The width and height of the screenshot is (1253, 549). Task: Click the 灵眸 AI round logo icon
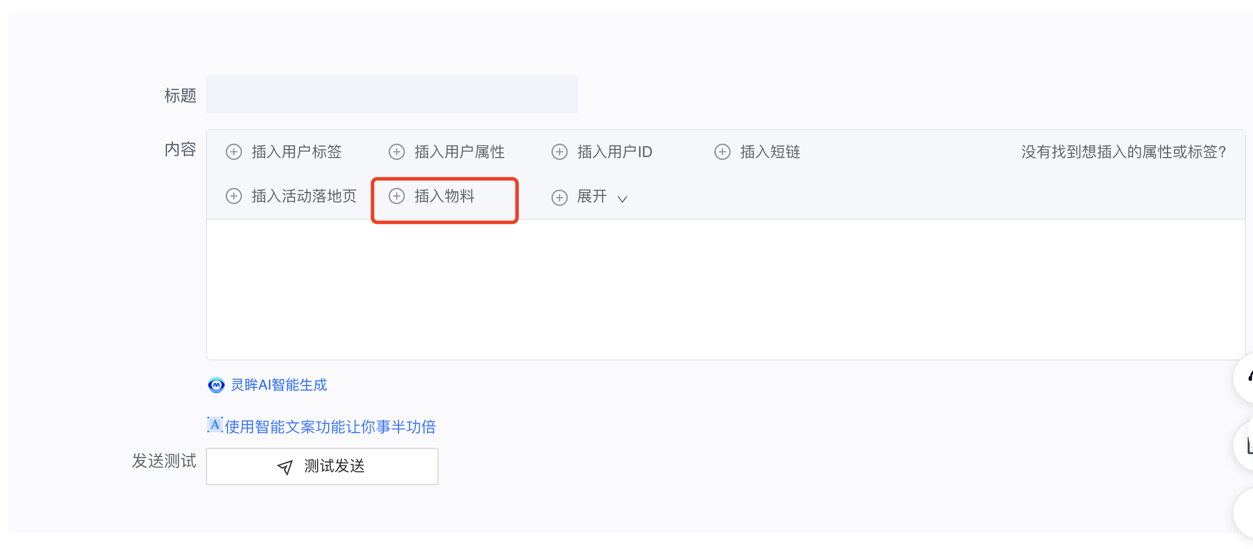pos(216,385)
